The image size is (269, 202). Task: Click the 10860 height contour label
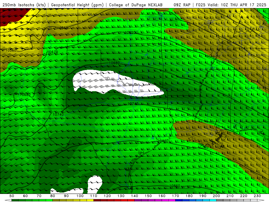click(x=175, y=186)
